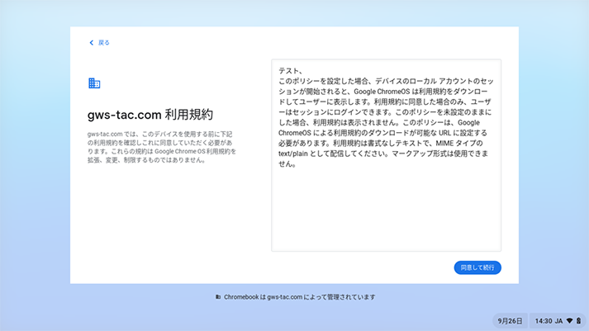
Task: Click the JA input method indicator
Action: point(559,321)
